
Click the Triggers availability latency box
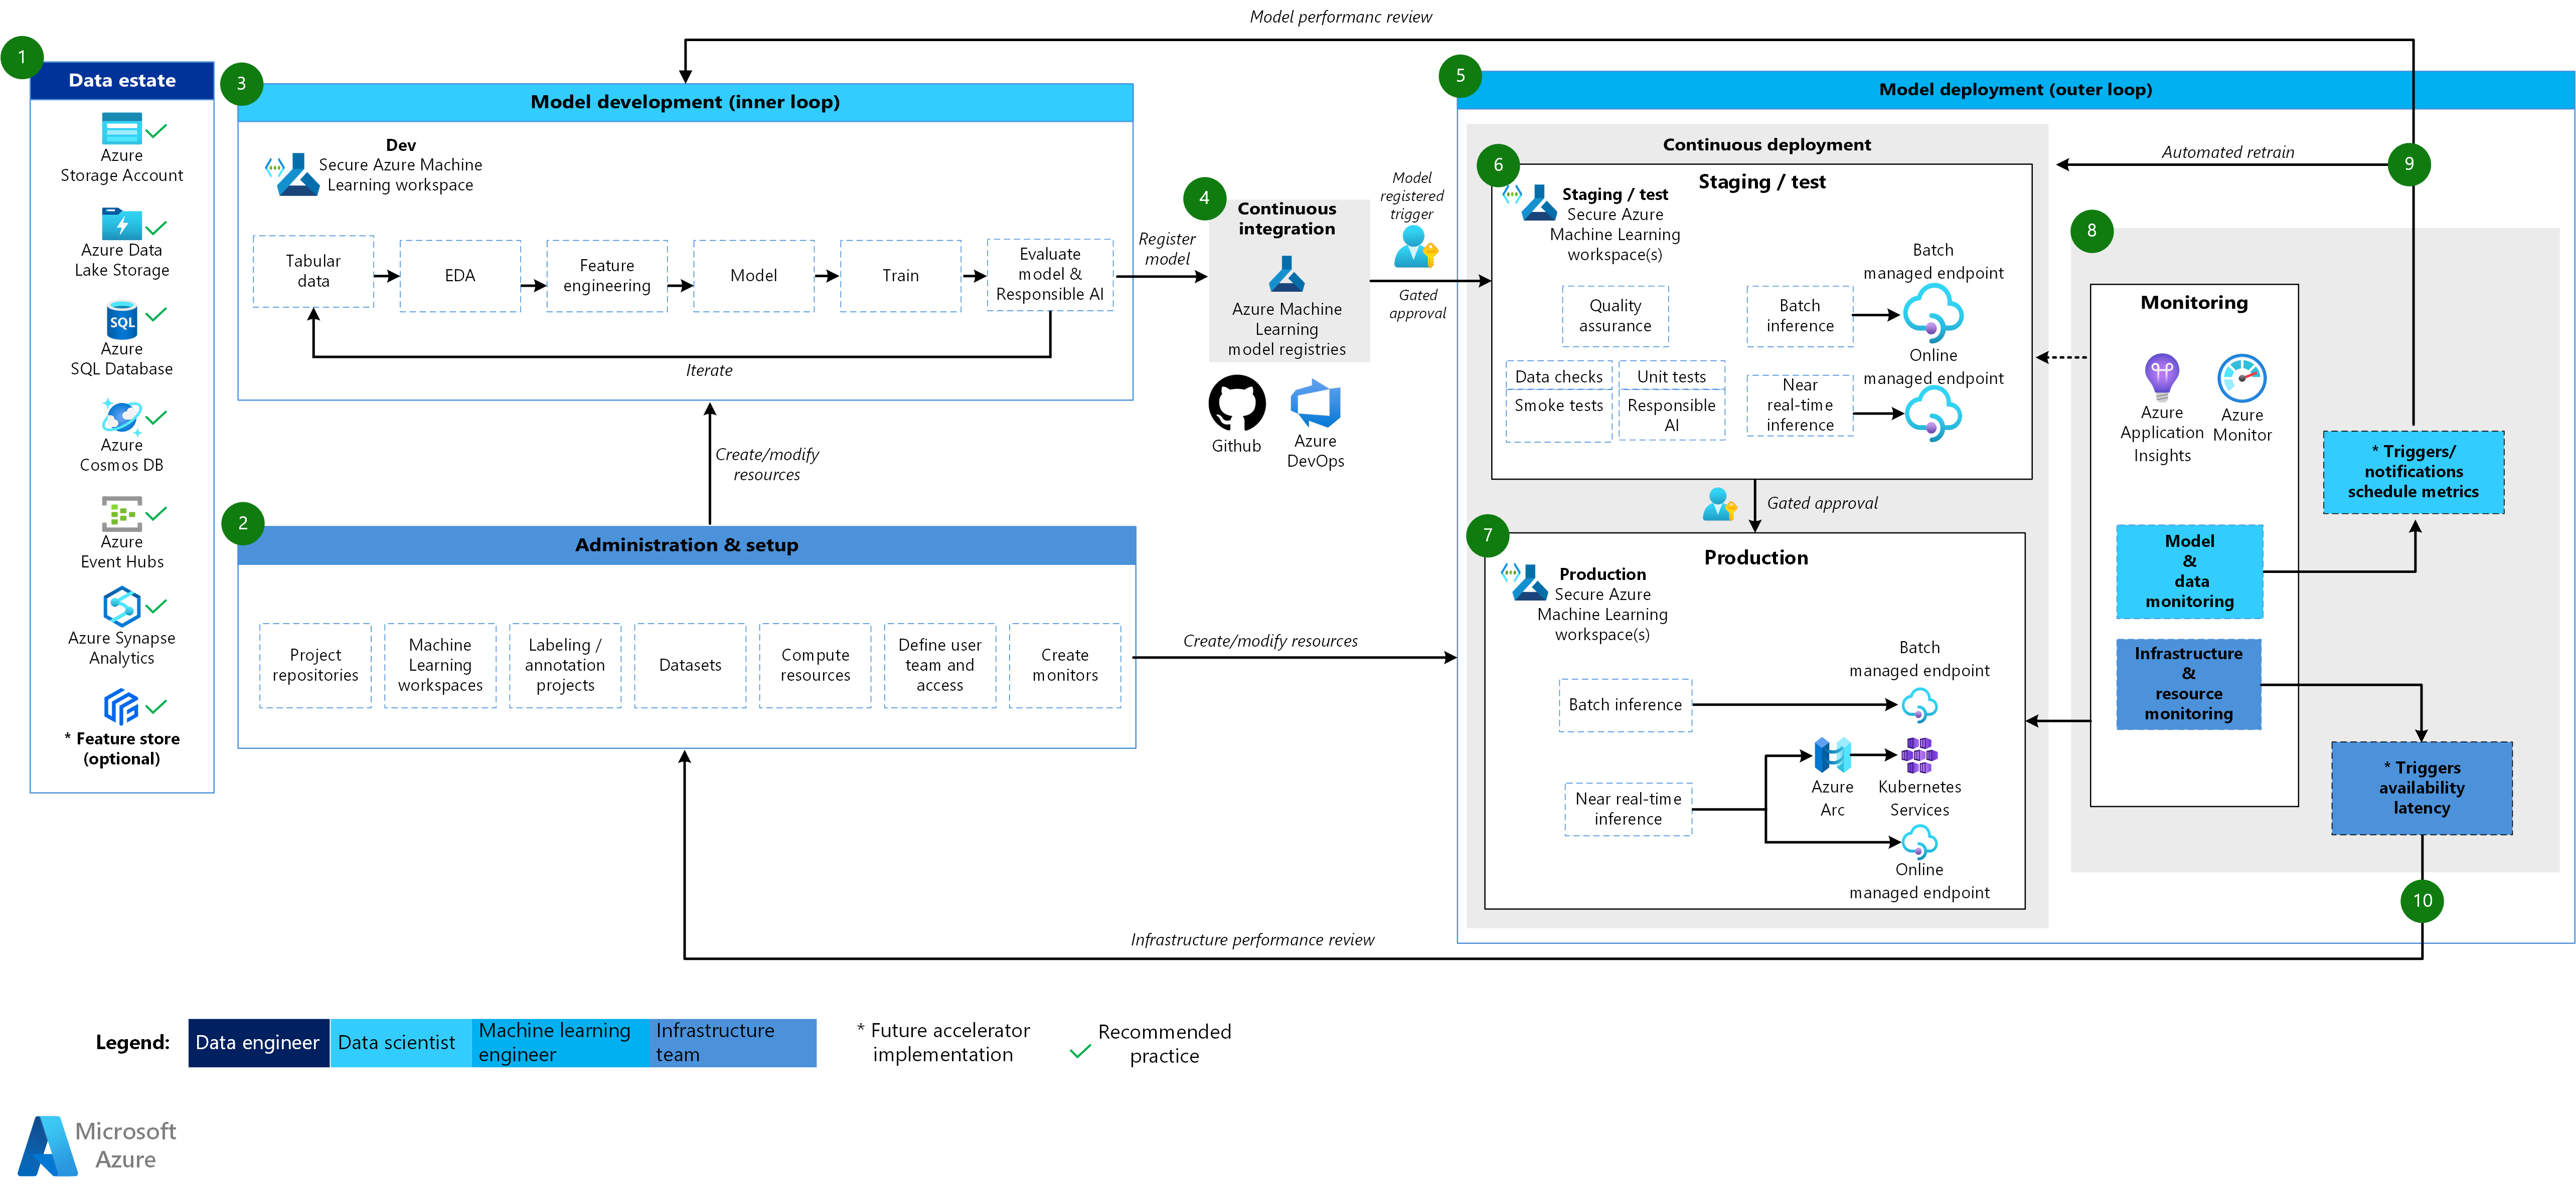click(2421, 787)
